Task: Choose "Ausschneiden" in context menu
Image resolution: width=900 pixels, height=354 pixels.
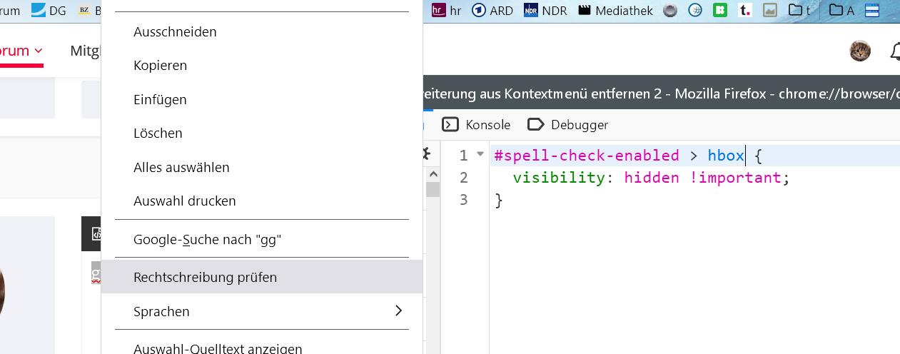Action: click(175, 31)
